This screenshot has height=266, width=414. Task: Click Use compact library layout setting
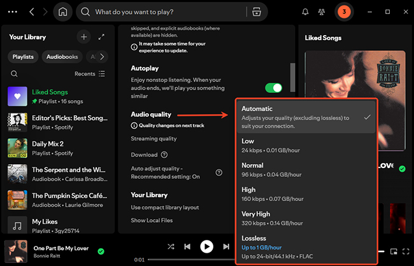[x=165, y=207]
